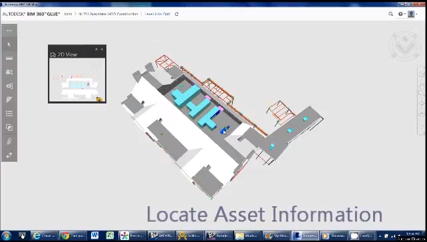Switch to Google Chrome in taskbar

coord(73,236)
